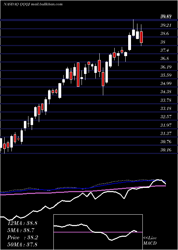The height and width of the screenshot is (250, 178).
Task: Select the 35.59 price axis label
Action: point(166,75)
